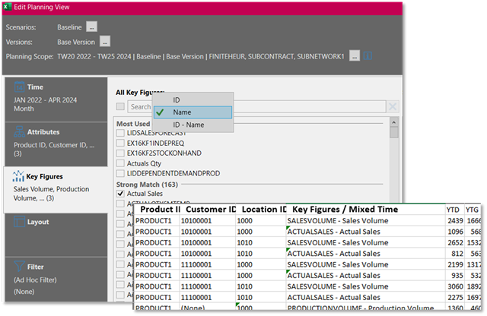487x316 pixels.
Task: Open the Layout grid icon
Action: [19, 221]
